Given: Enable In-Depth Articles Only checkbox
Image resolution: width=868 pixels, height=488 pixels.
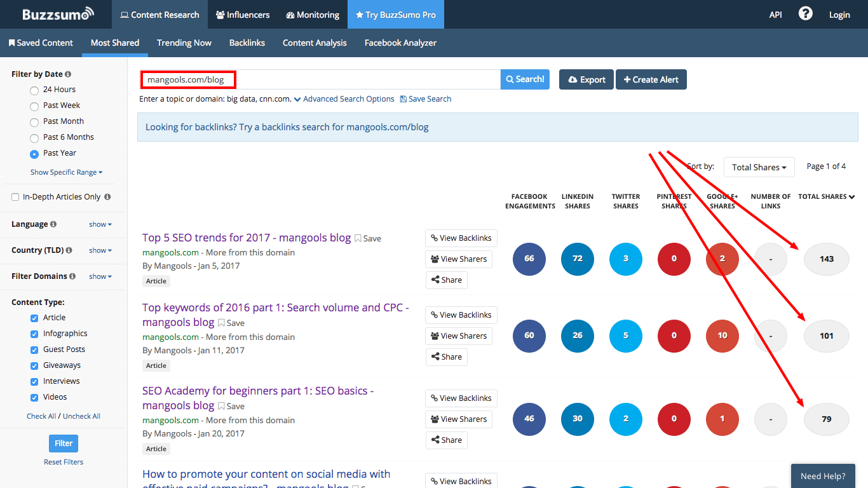Looking at the screenshot, I should (15, 197).
